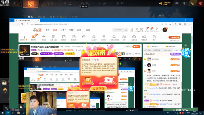Click the yellow 钻粉联赛 pill button
Image resolution: width=204 pixels, height=115 pixels.
click(70, 54)
